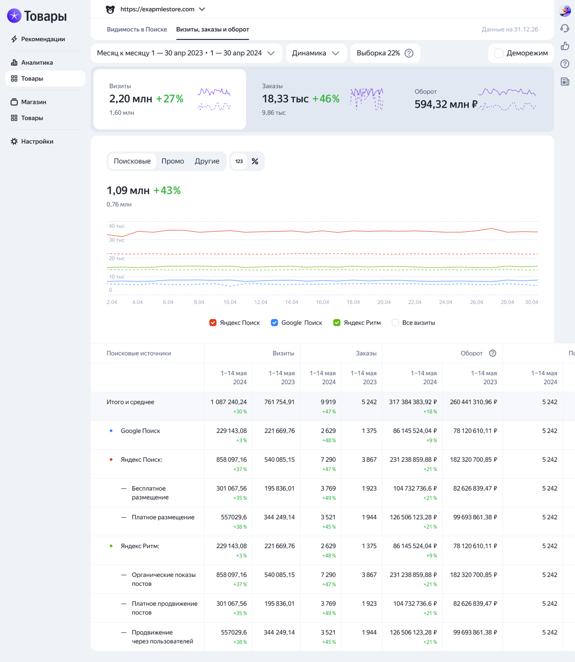Click the green dot beside Яндекс Ритм: row
The height and width of the screenshot is (662, 575).
pyautogui.click(x=111, y=546)
